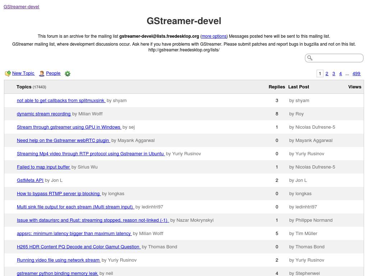This screenshot has height=276, width=368.
Task: Click the People avatar icon
Action: pyautogui.click(x=42, y=73)
